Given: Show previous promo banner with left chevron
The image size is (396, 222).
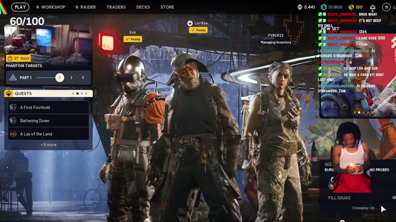Looking at the screenshot, I should coord(355,113).
